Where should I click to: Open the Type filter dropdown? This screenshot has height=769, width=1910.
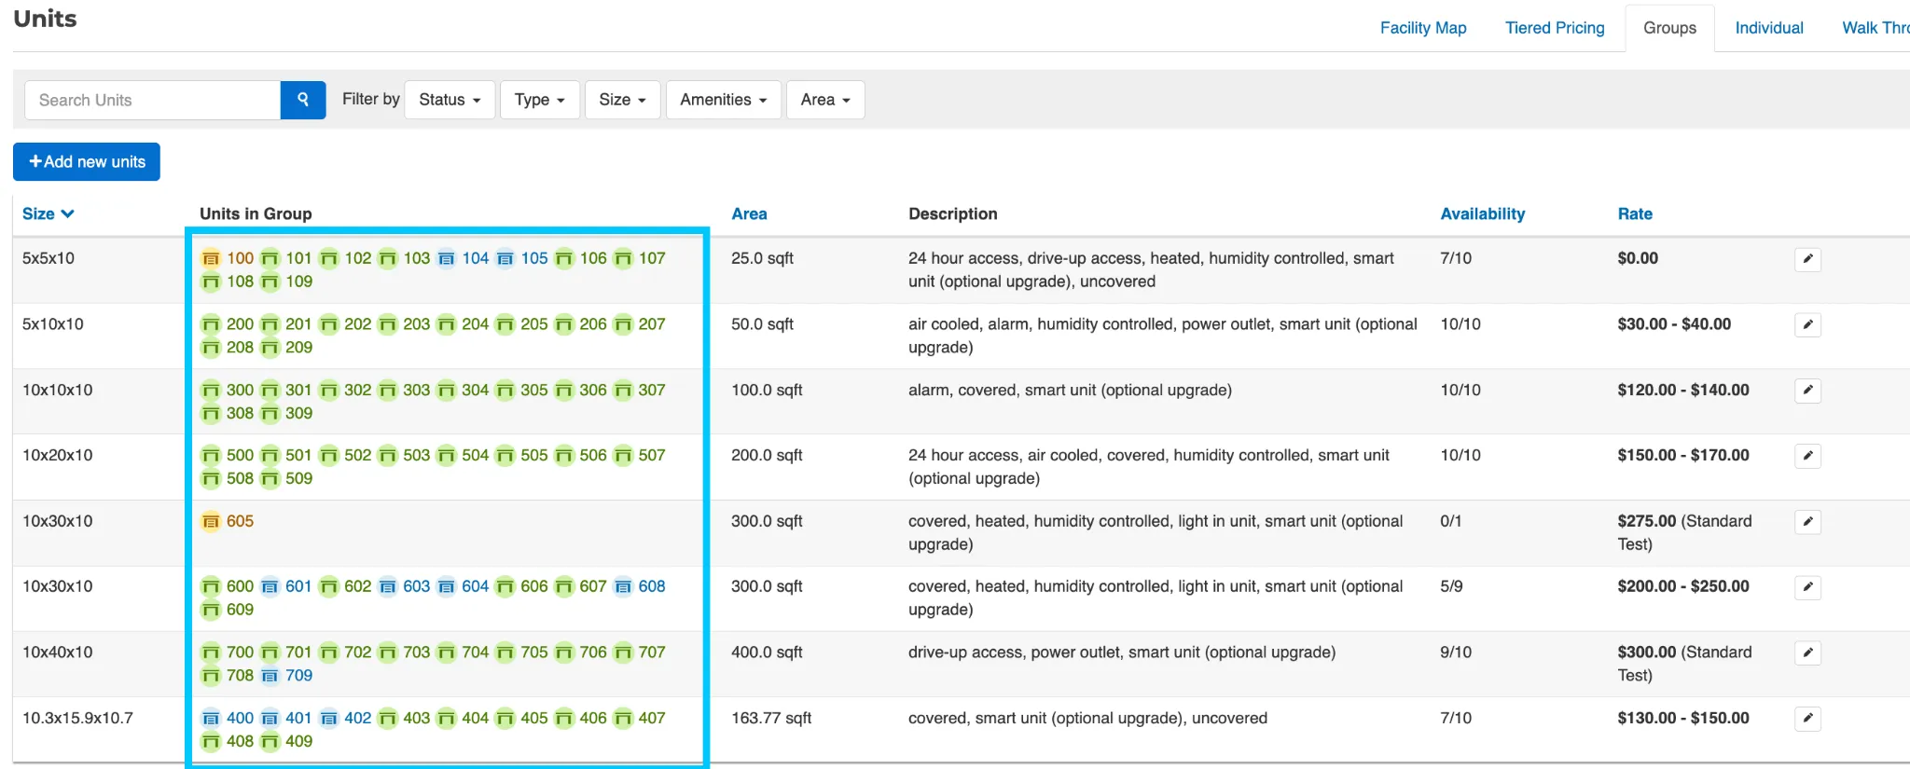(540, 100)
